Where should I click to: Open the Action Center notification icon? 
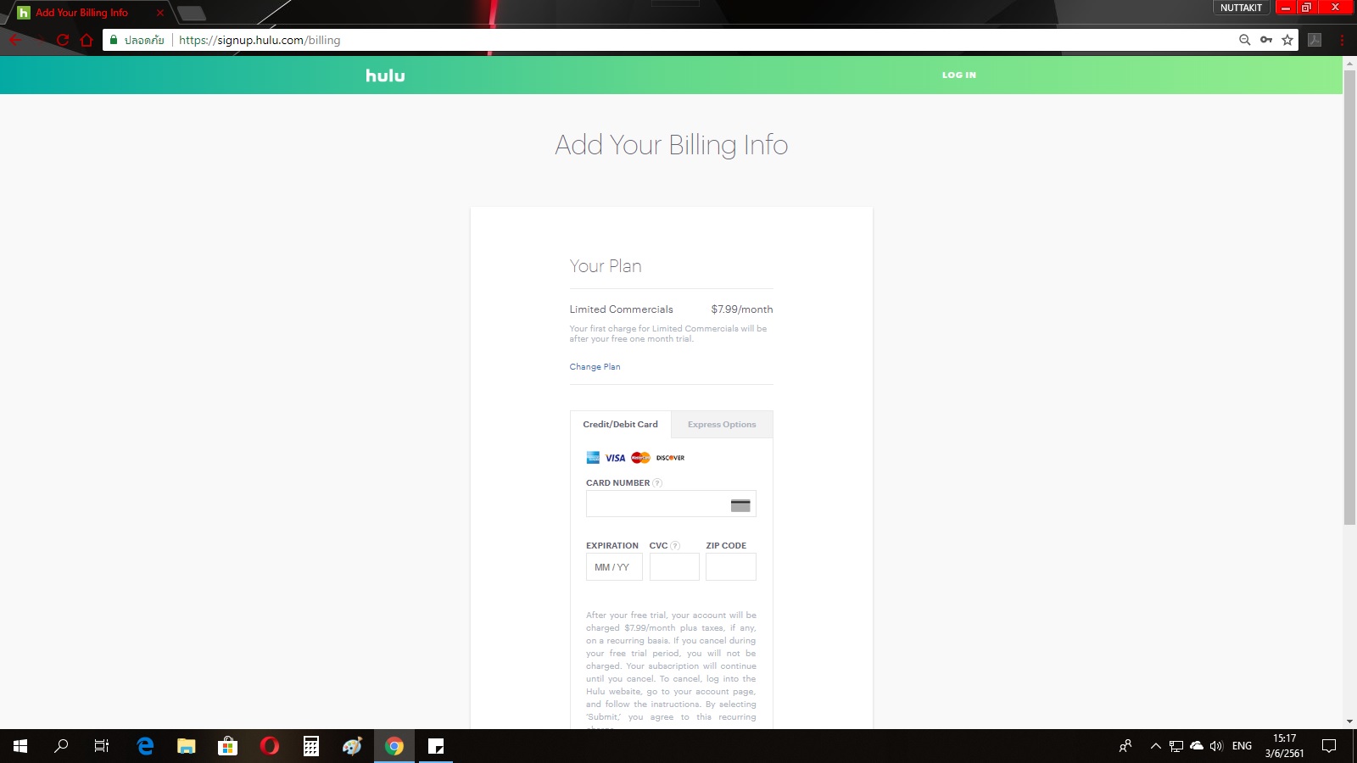(x=1329, y=746)
